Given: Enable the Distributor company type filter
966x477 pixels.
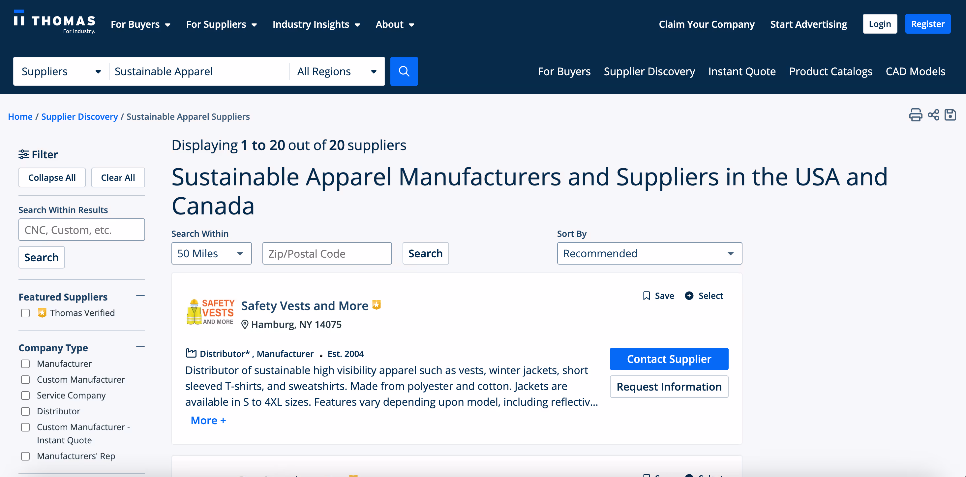Looking at the screenshot, I should [x=25, y=411].
